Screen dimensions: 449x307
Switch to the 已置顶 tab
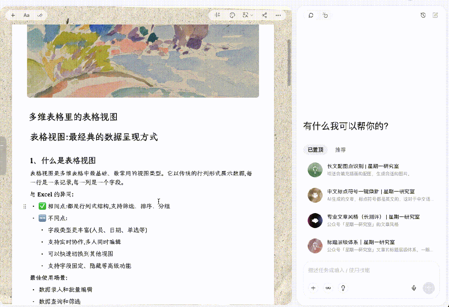tap(316, 150)
